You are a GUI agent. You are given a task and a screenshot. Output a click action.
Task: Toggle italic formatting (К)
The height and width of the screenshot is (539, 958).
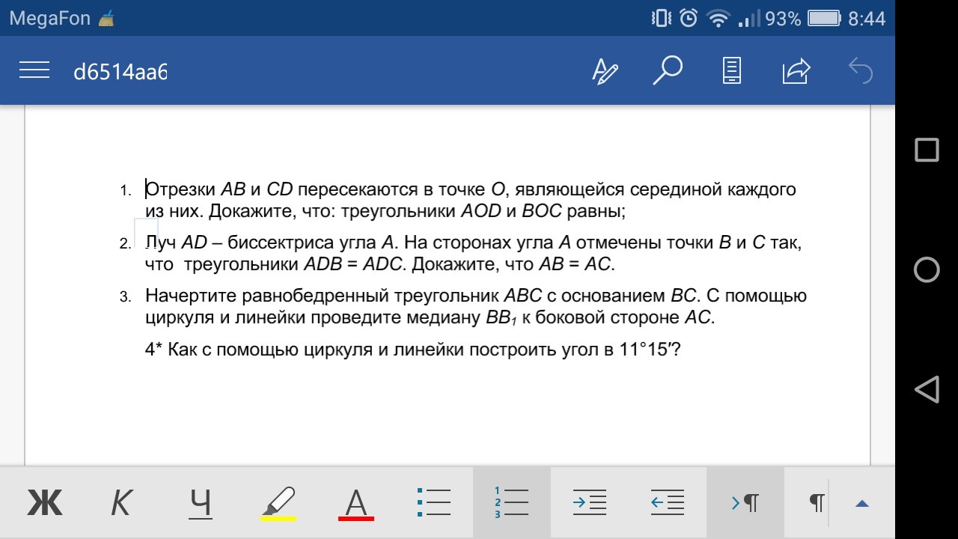(120, 503)
